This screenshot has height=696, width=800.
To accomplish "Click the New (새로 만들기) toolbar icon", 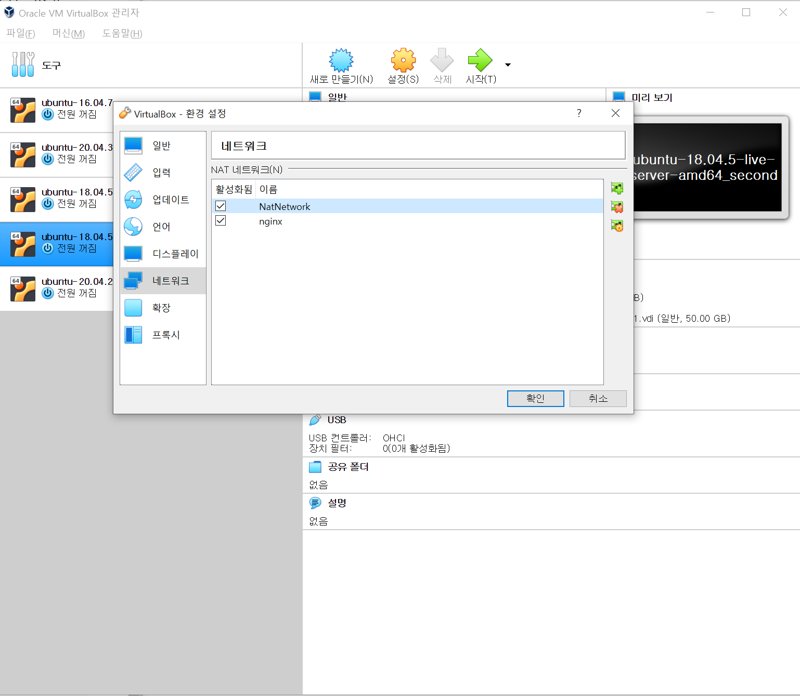I will pos(341,61).
